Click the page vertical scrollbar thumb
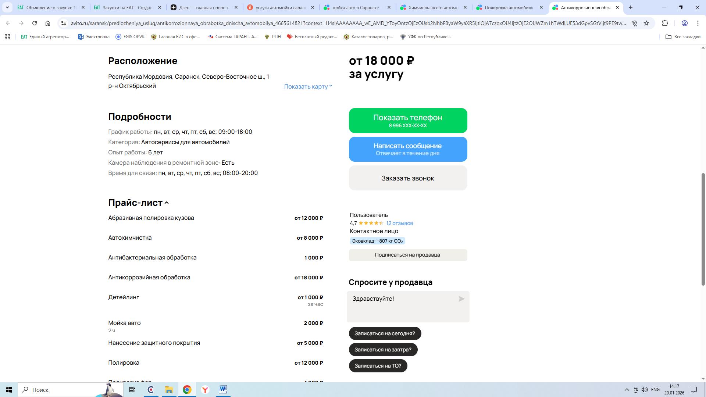This screenshot has width=706, height=397. (703, 229)
